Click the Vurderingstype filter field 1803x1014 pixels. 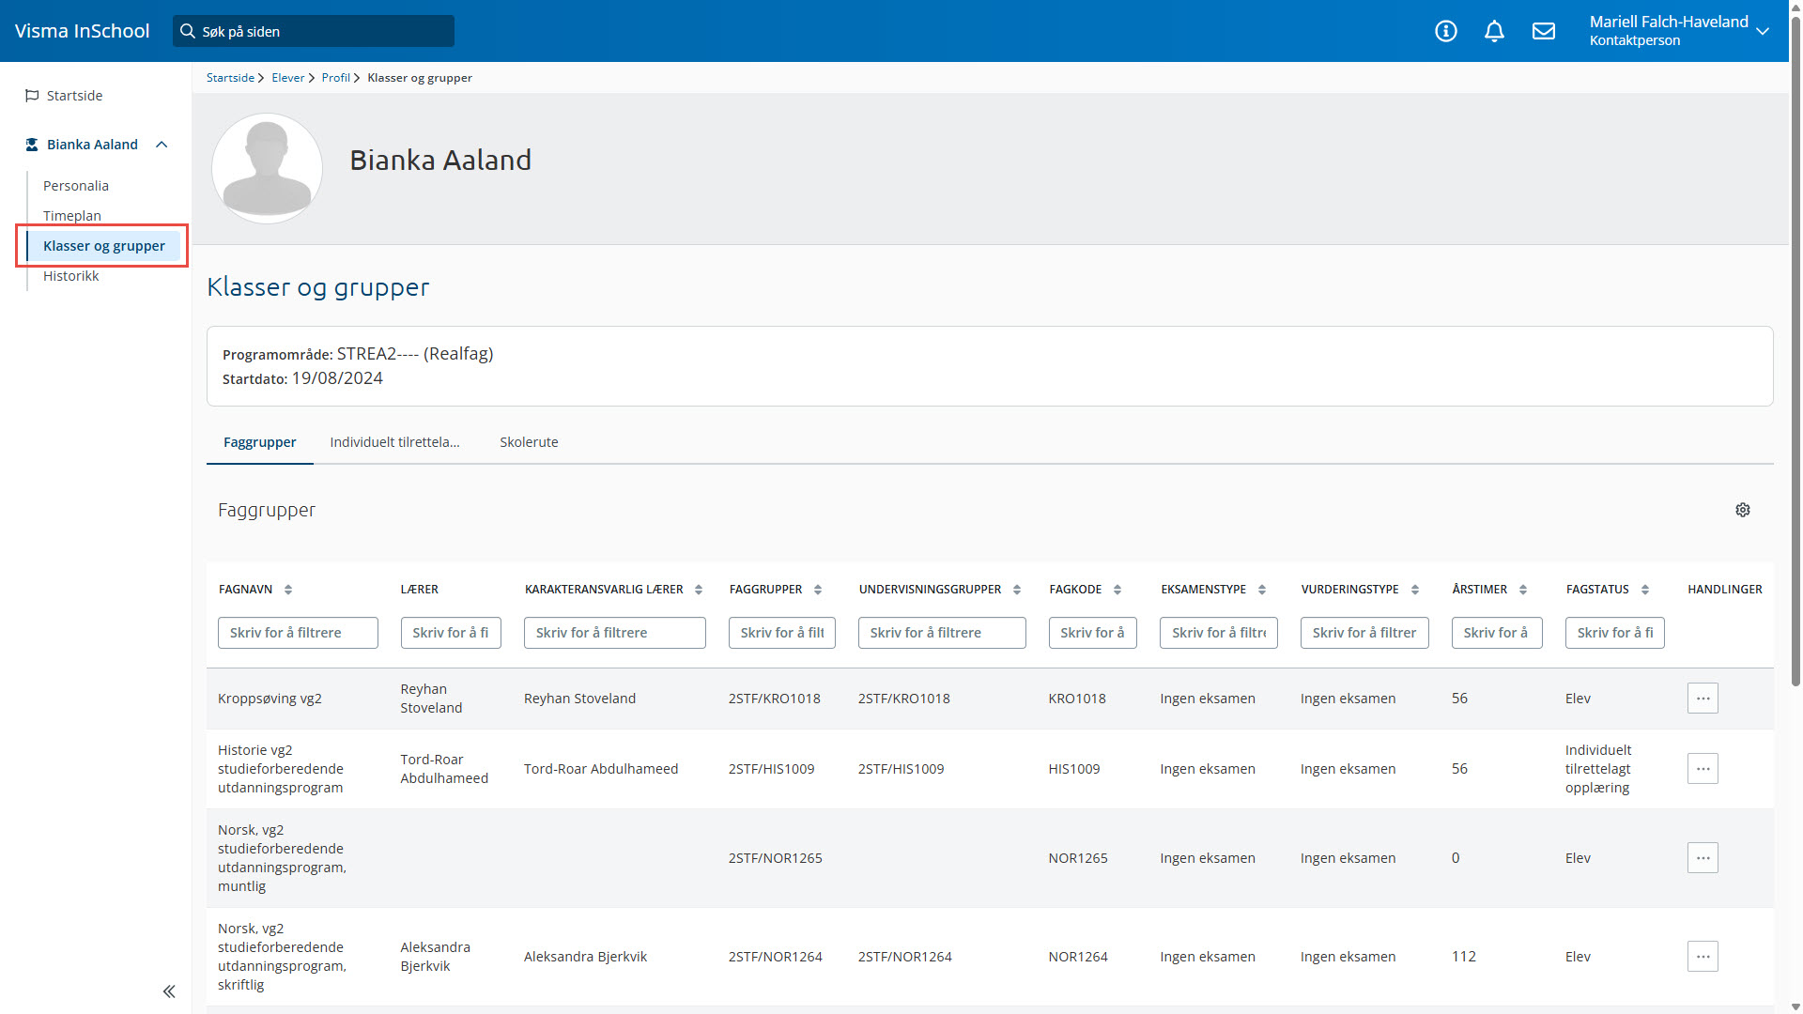coord(1364,633)
